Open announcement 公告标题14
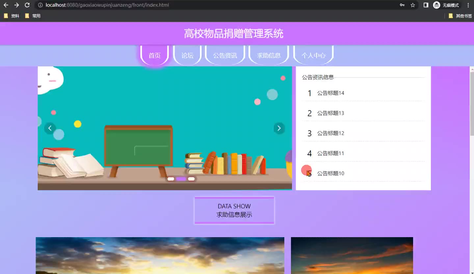 tap(330, 93)
